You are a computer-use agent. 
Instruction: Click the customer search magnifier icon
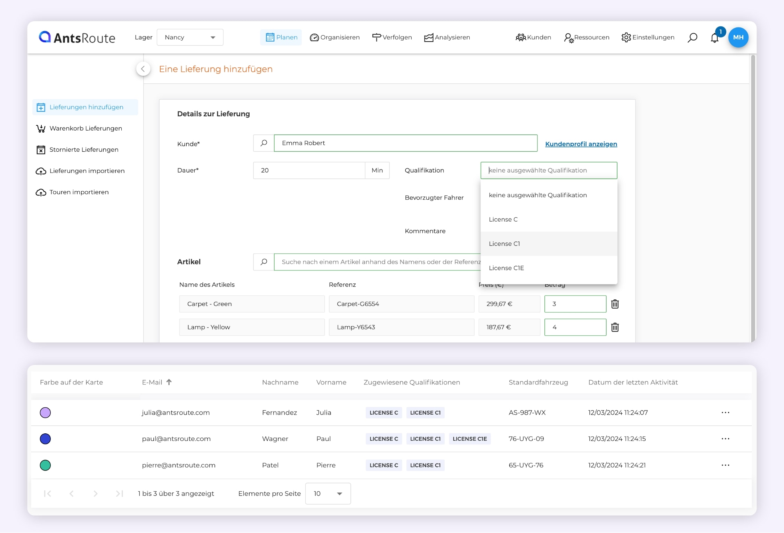click(264, 143)
